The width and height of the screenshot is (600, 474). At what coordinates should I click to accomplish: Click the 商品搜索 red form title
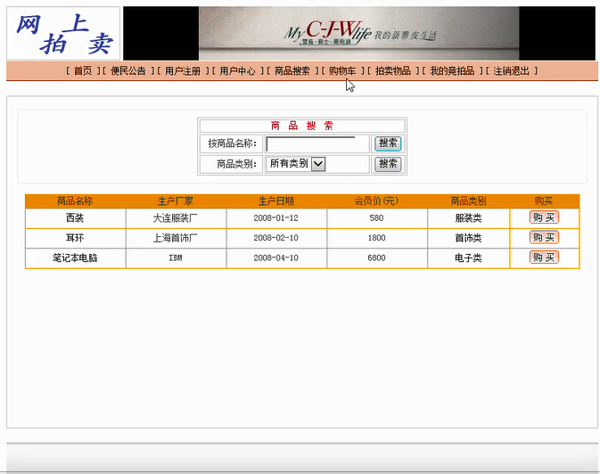[302, 126]
